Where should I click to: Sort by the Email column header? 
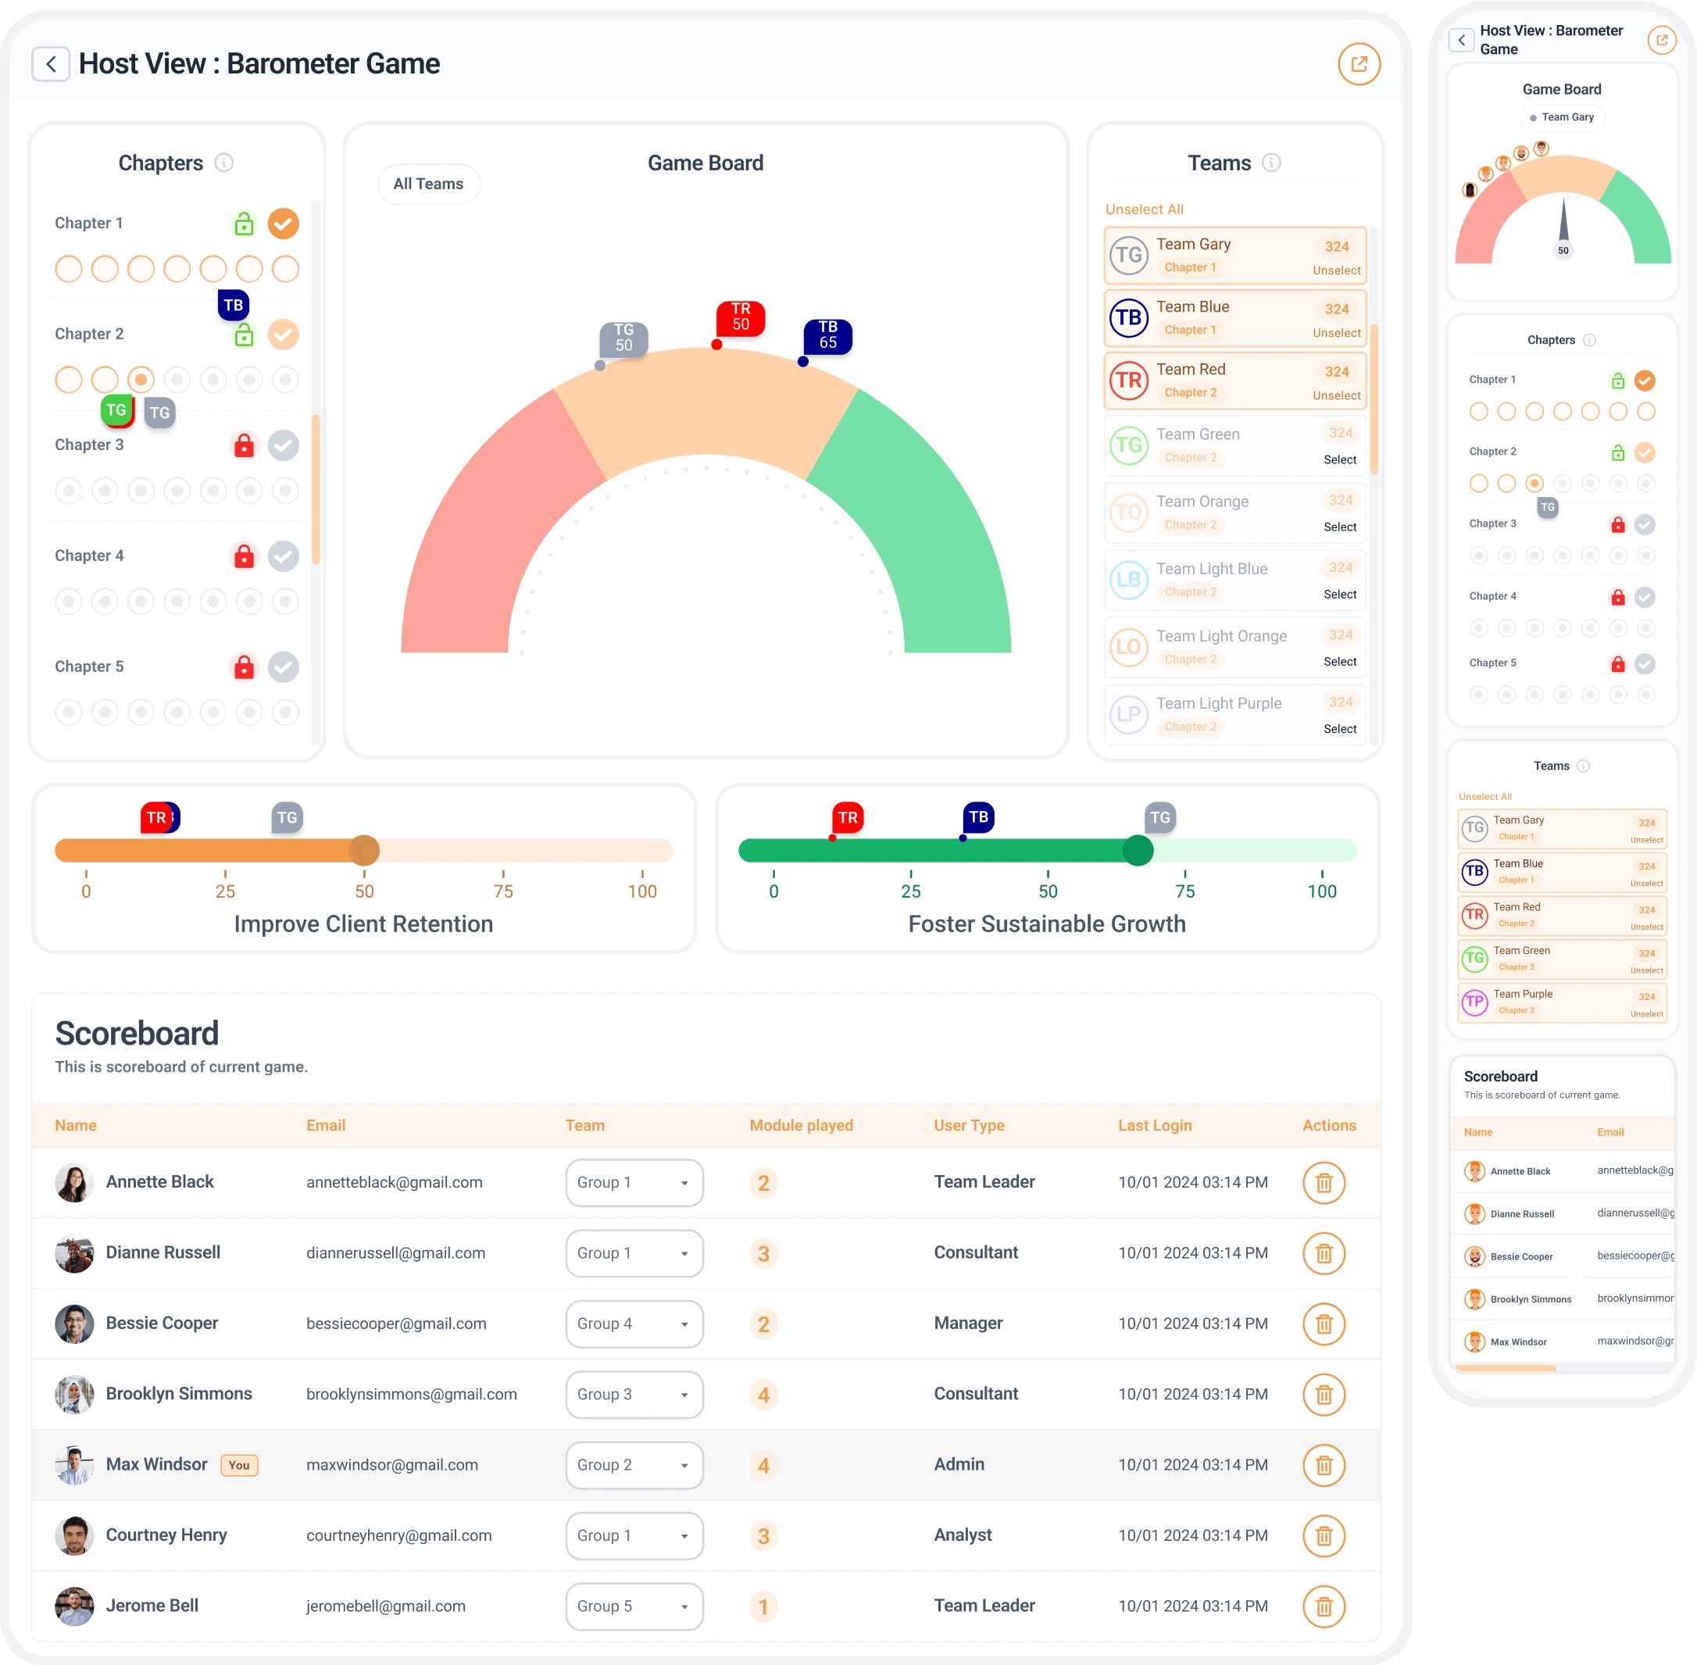pyautogui.click(x=325, y=1125)
